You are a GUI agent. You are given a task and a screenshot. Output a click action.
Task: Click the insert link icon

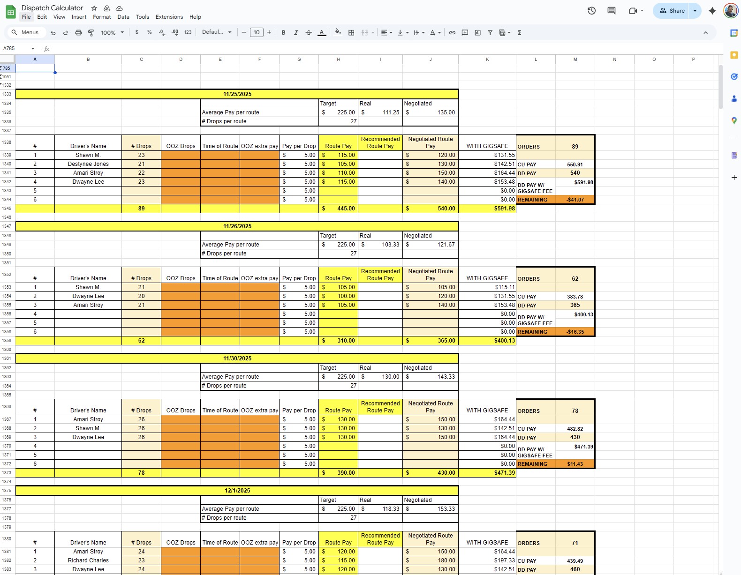click(x=452, y=33)
